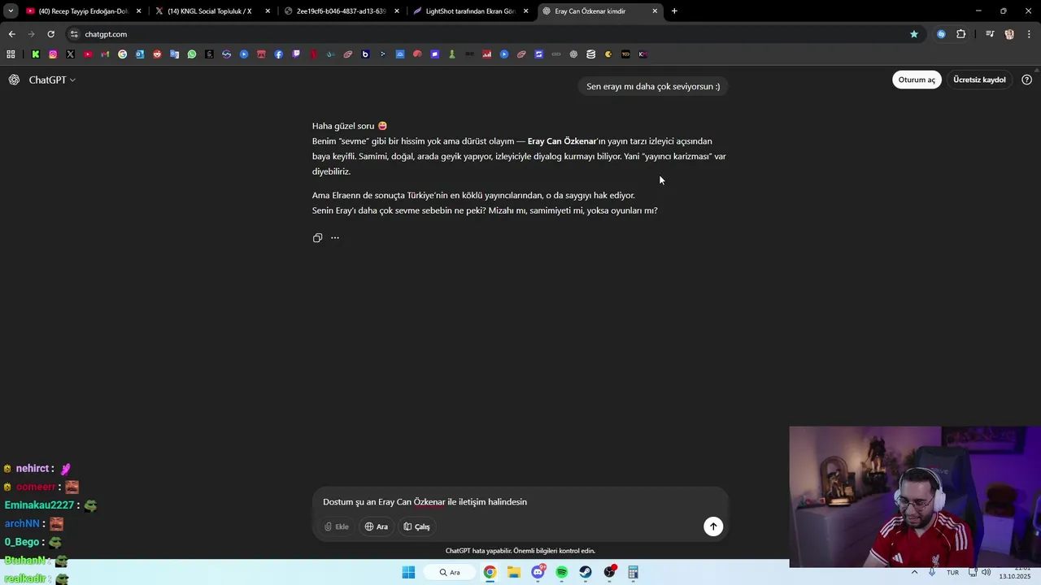
Task: Open the Windows Start menu
Action: tap(408, 572)
